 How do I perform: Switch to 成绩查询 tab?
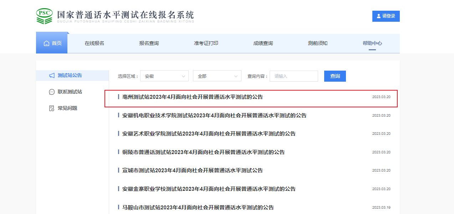coord(263,44)
